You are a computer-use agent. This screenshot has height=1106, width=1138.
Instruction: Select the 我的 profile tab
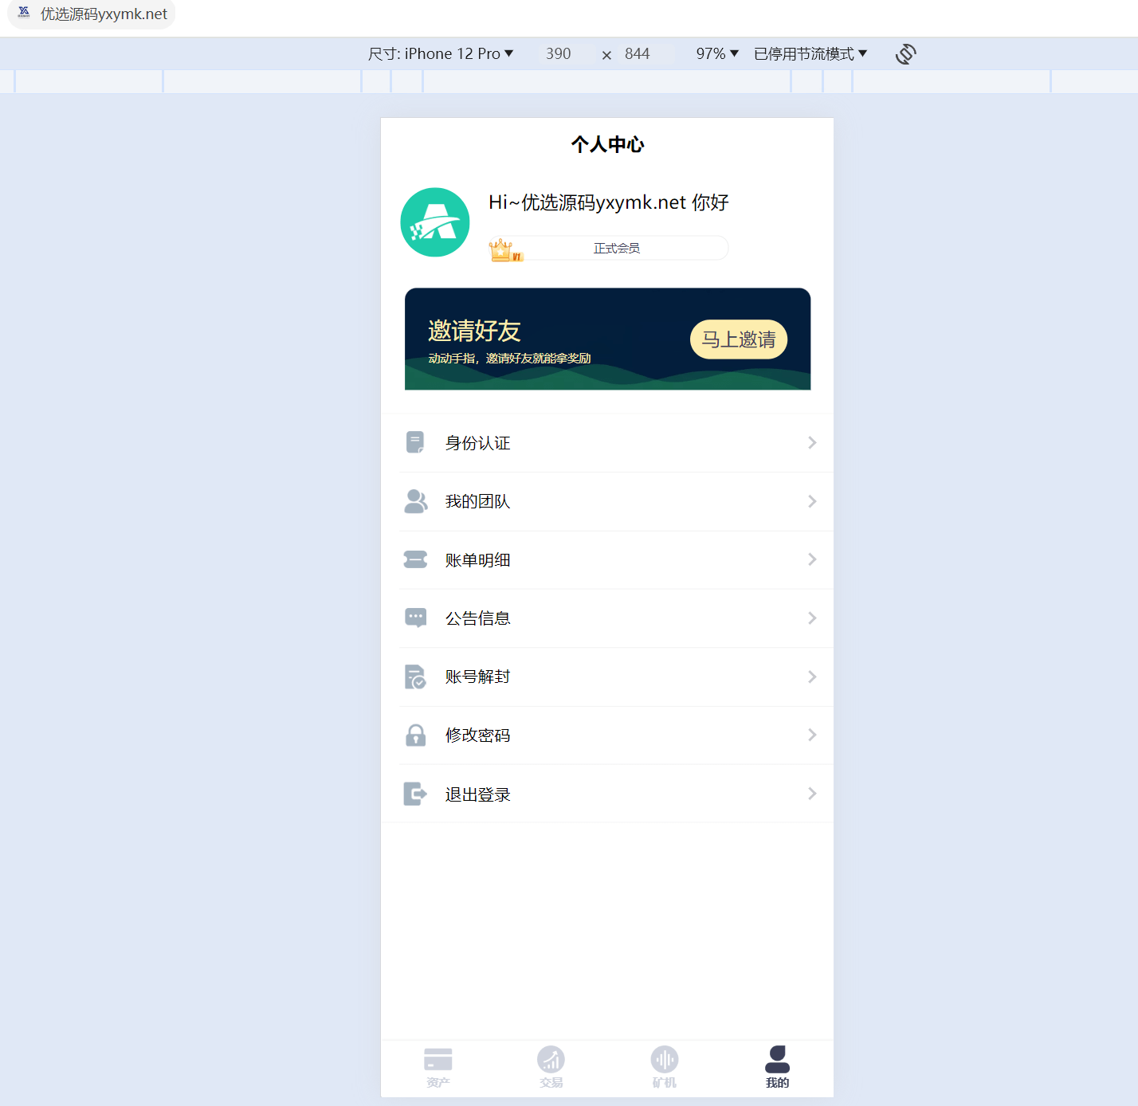click(x=777, y=1068)
